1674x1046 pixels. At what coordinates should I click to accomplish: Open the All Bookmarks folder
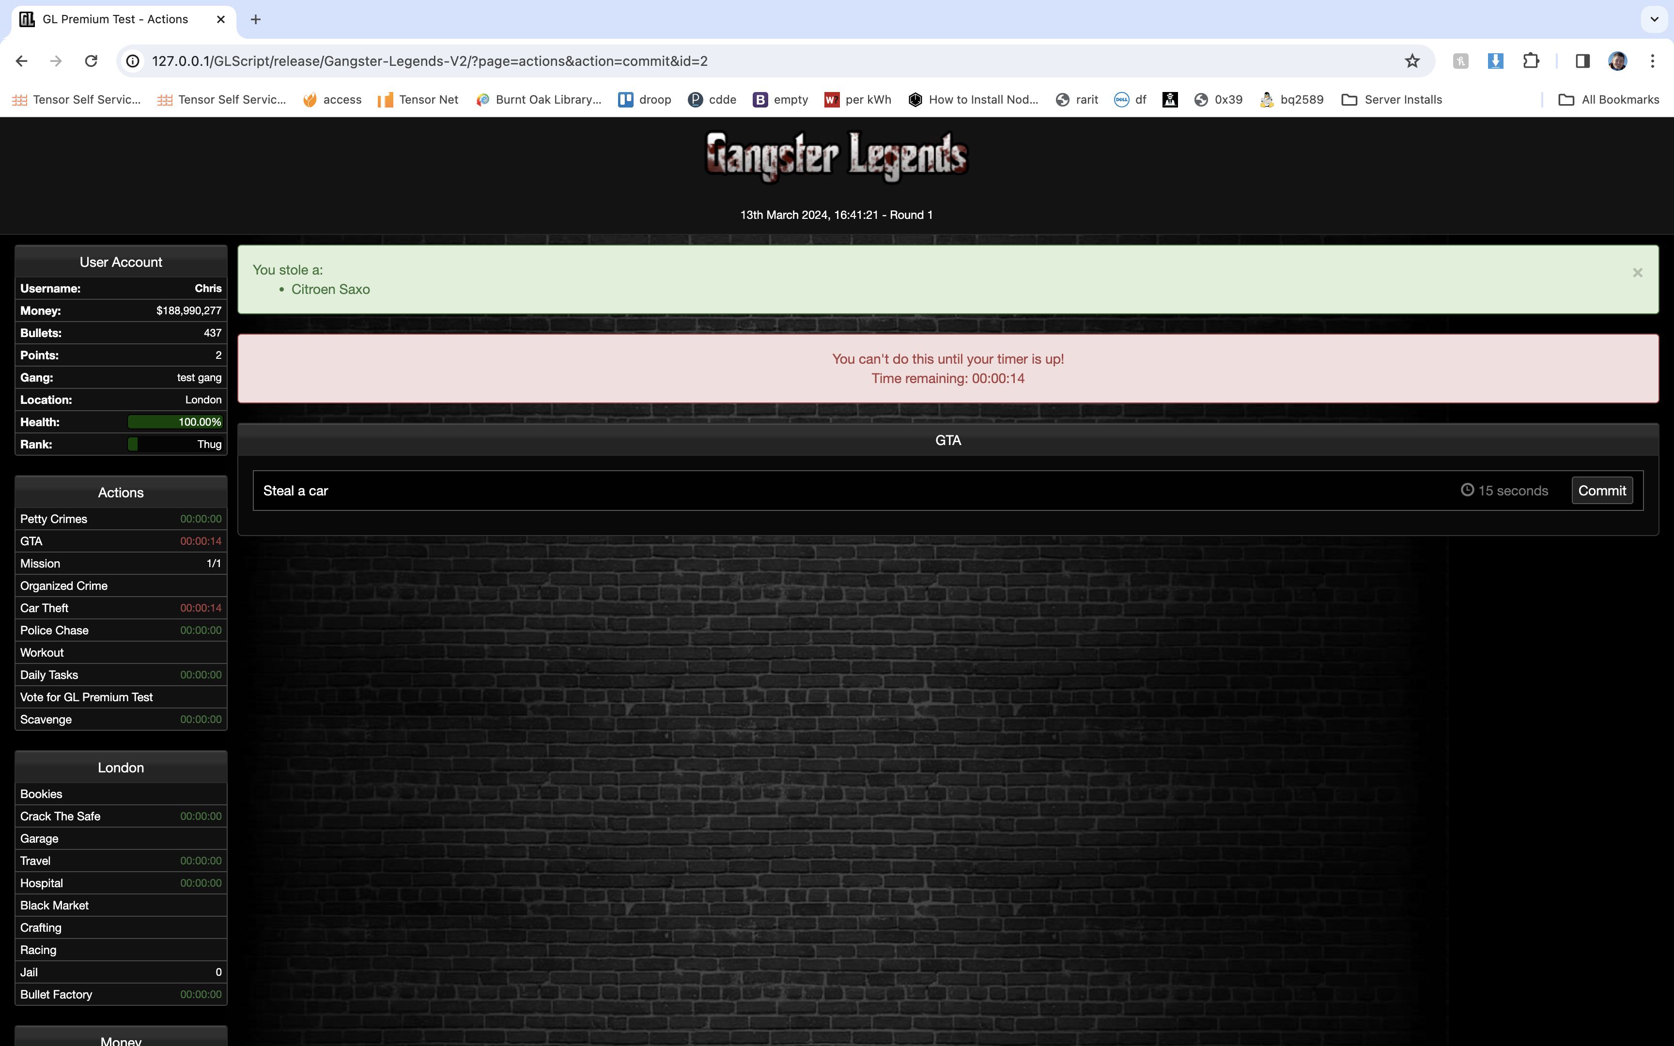point(1608,100)
